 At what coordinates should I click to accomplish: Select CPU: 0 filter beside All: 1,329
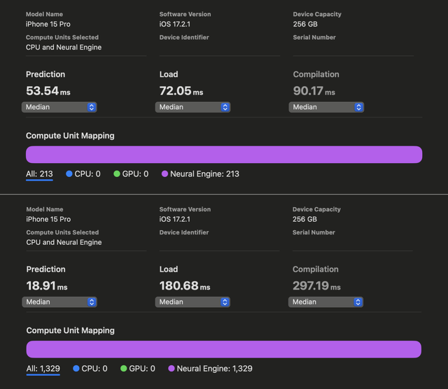tap(94, 369)
